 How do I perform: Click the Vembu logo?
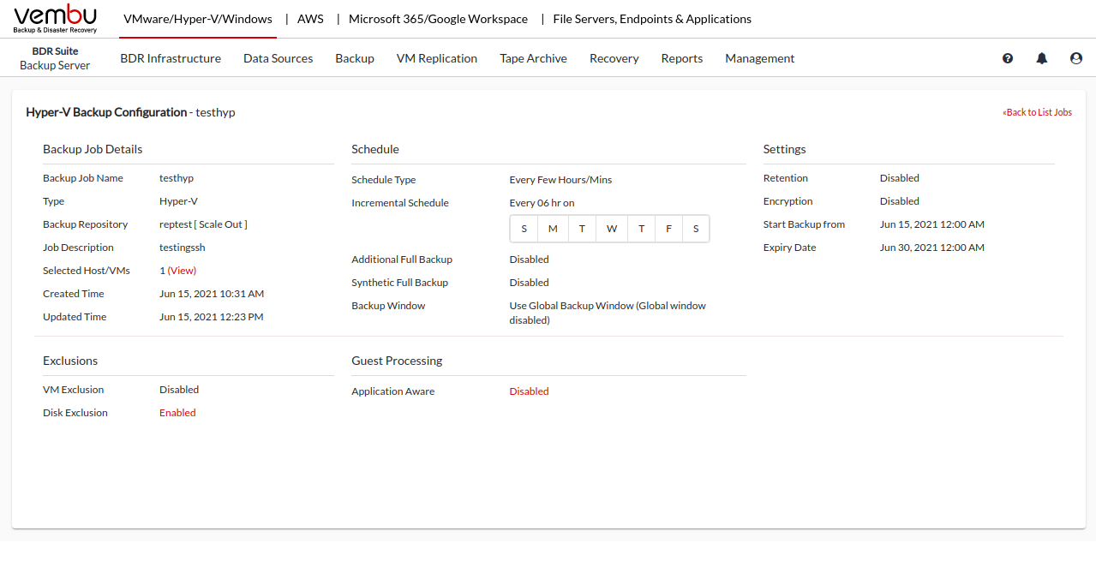point(56,19)
